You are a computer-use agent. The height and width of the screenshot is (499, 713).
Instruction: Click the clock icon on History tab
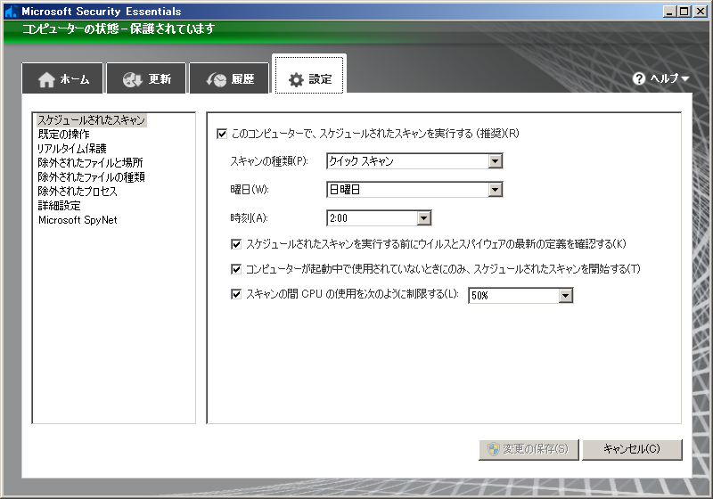click(x=217, y=79)
